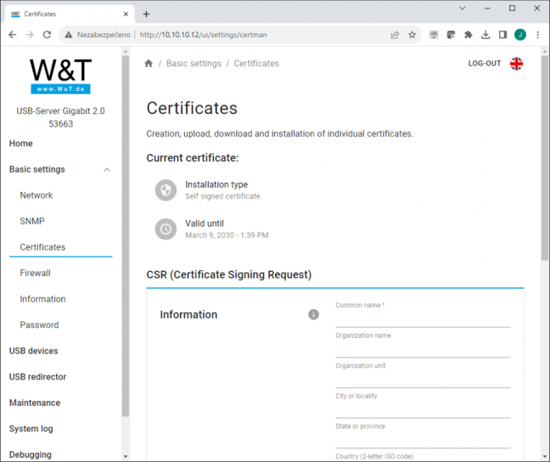Click the info icon beside Information heading

(x=313, y=314)
